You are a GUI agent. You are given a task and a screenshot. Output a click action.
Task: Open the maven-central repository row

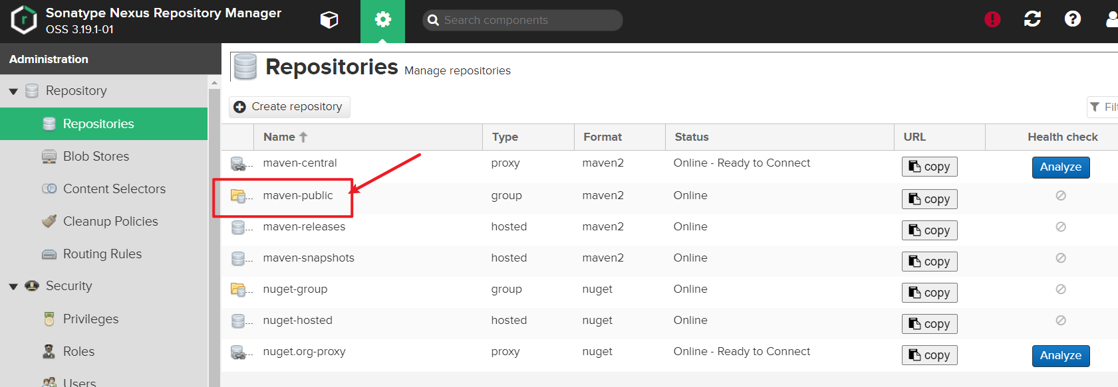point(669,167)
